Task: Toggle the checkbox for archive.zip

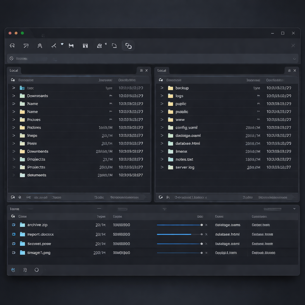Action: (13, 225)
